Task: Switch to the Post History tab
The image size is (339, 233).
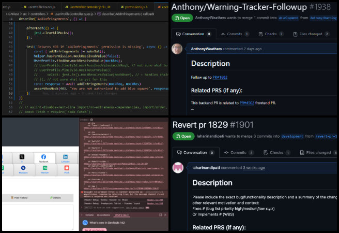Action: [21, 197]
